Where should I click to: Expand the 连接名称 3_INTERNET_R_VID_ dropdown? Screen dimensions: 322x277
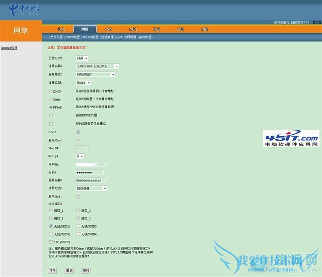97,66
